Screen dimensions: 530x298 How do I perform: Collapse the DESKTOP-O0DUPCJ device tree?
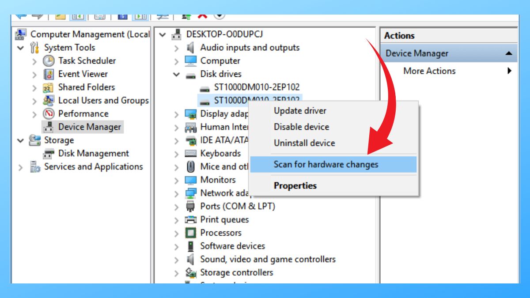click(163, 34)
